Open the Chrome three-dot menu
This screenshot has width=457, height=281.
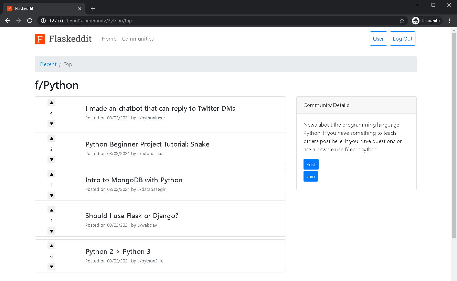tap(449, 21)
